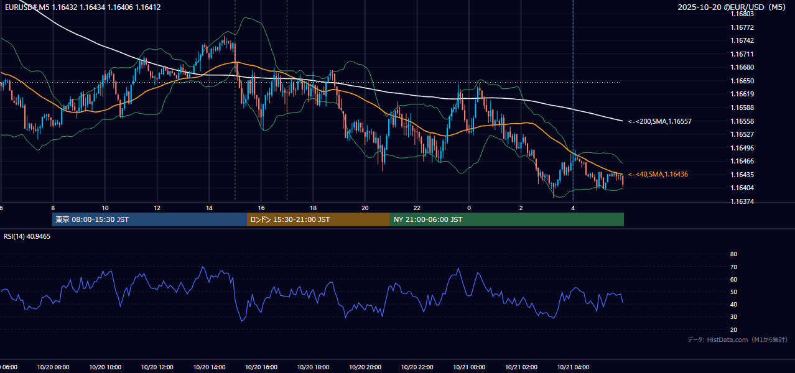The image size is (795, 373).
Task: Click price level 1.16404 on the axis
Action: coord(742,188)
